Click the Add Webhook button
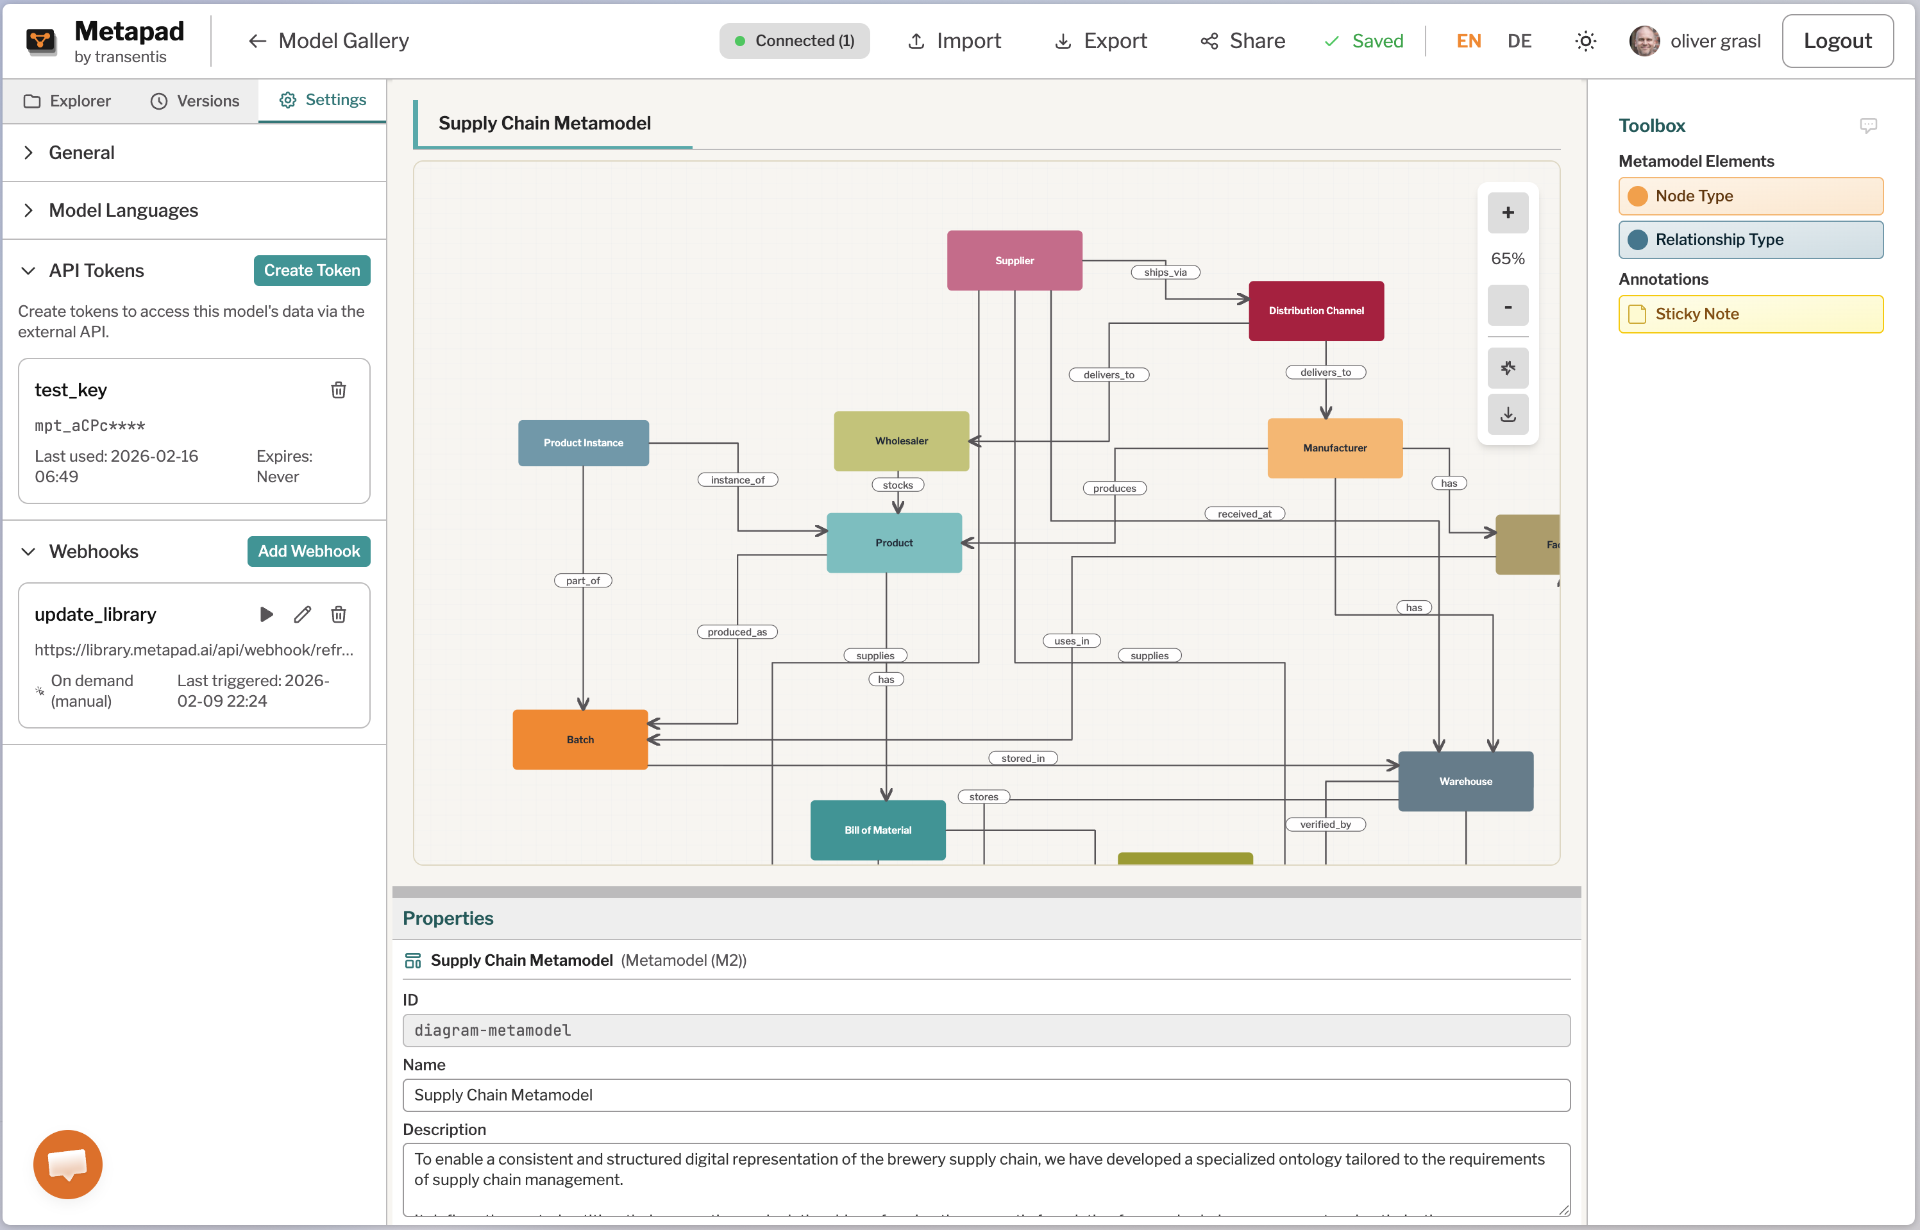The image size is (1920, 1230). (x=308, y=551)
